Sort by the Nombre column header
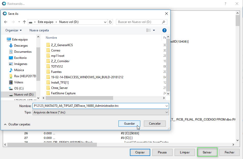The width and height of the screenshot is (243, 159). pyautogui.click(x=51, y=38)
